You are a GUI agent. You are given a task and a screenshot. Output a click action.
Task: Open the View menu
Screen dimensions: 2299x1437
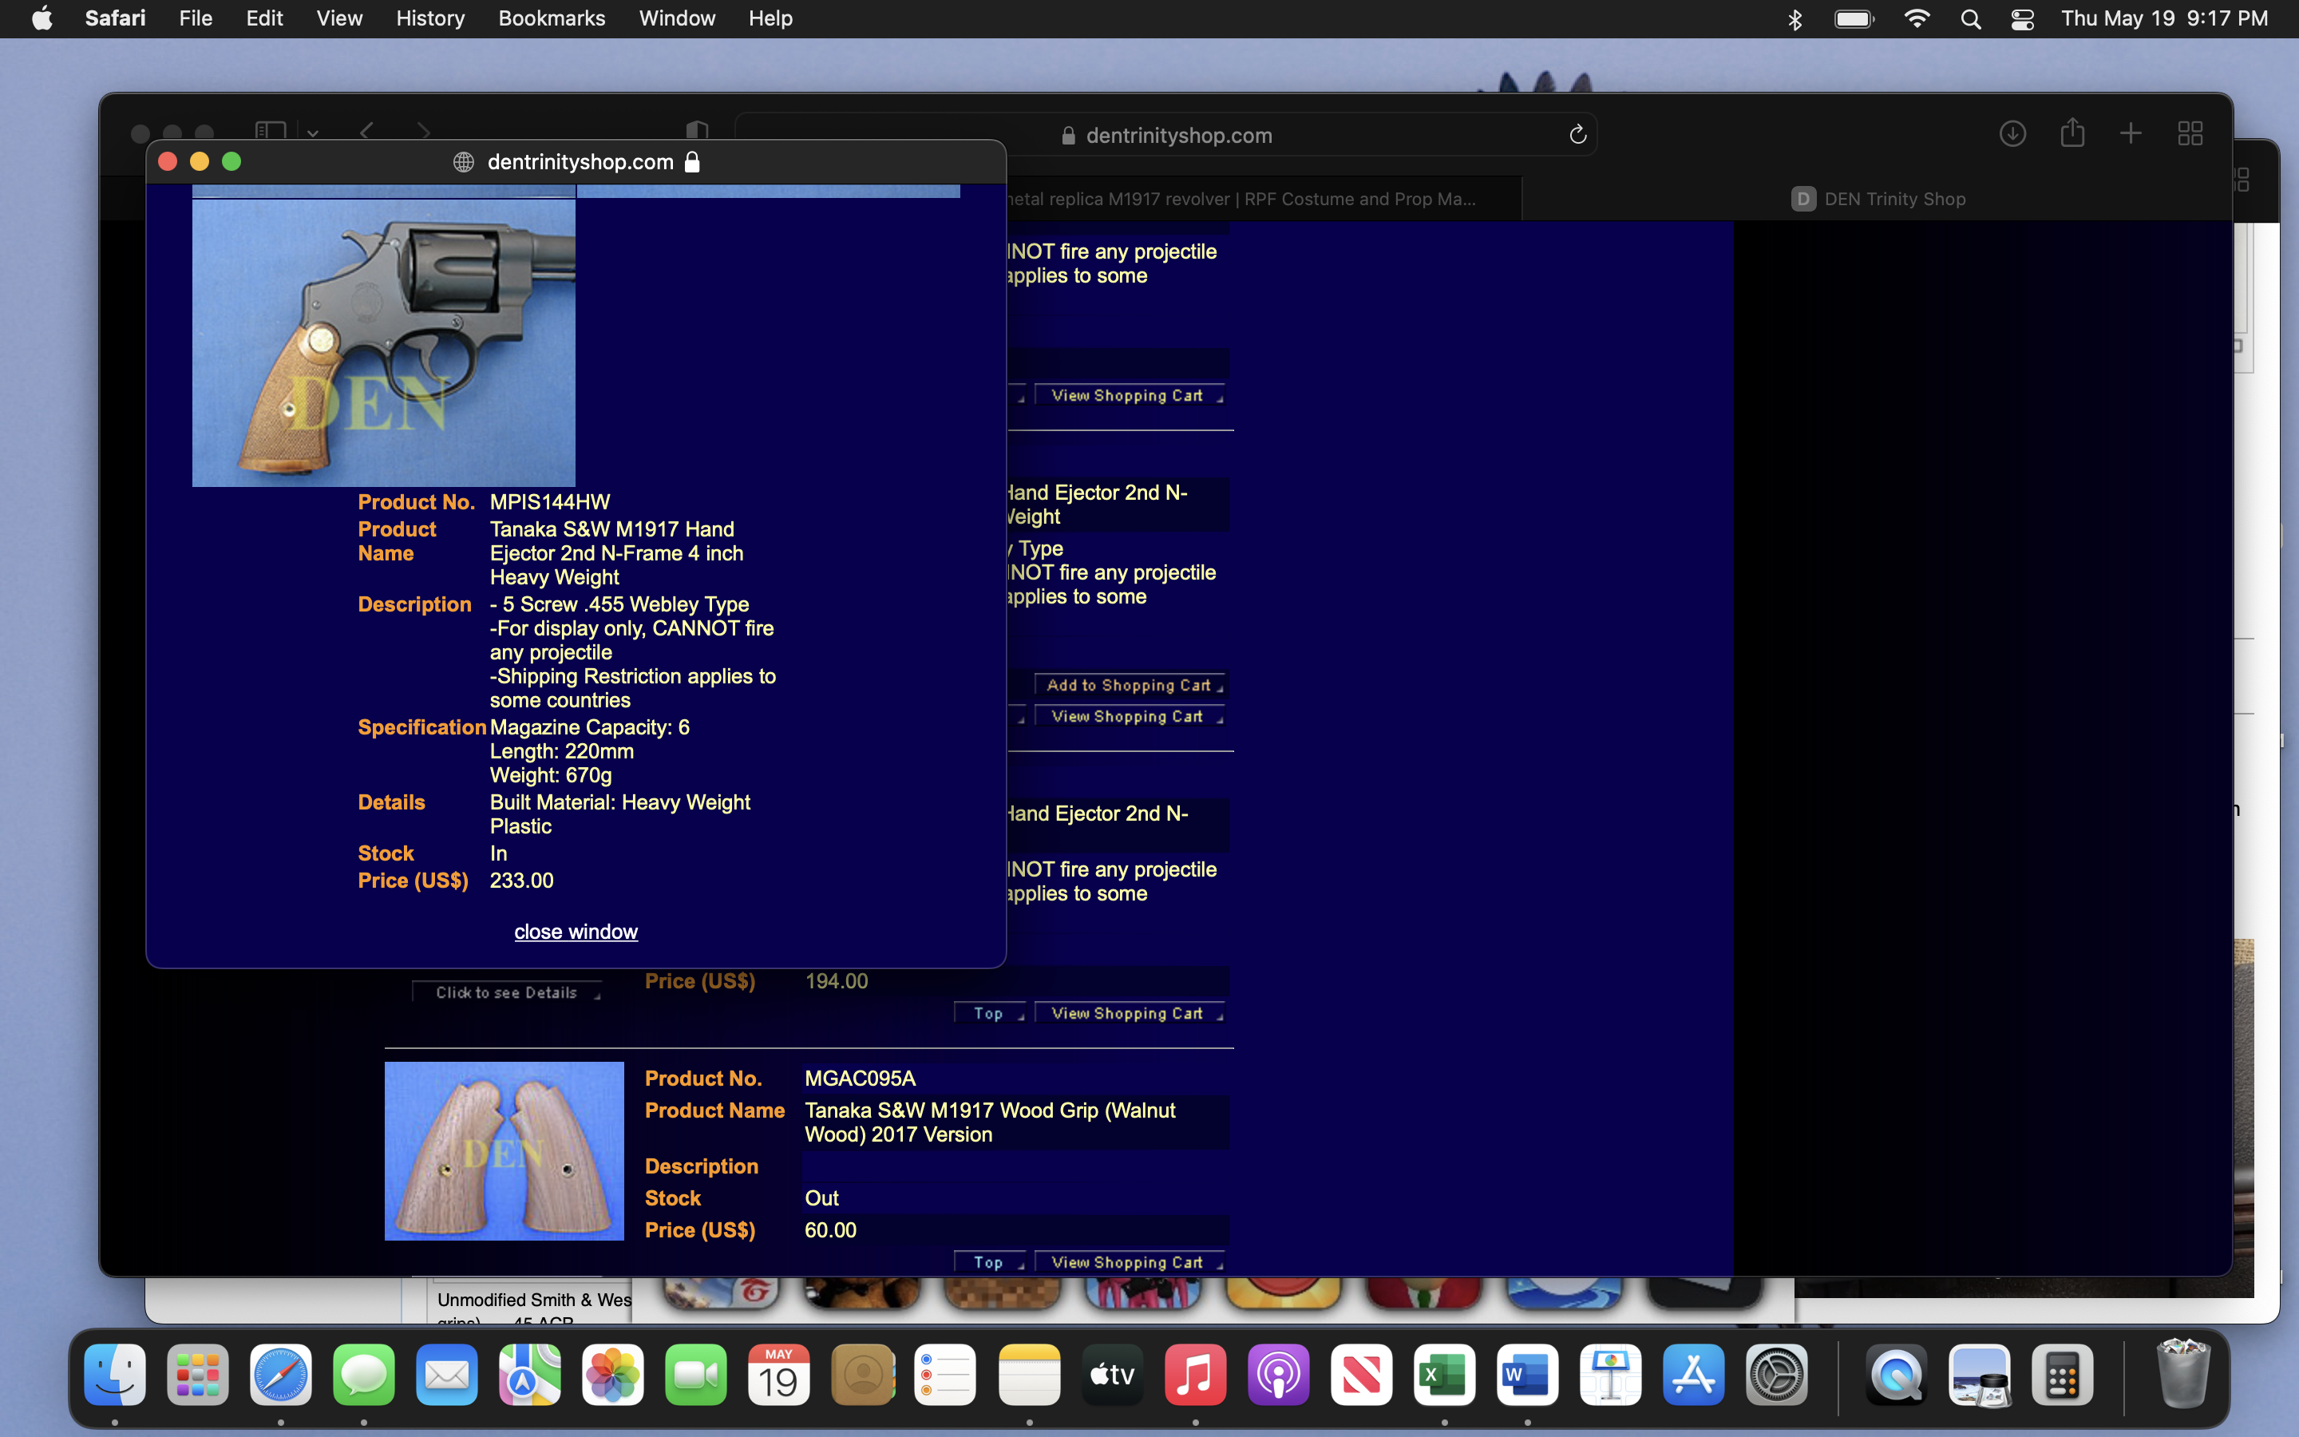point(339,18)
